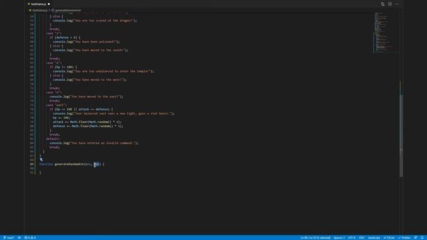The height and width of the screenshot is (240, 427).
Task: Click the attack += Math.floor line
Action: (87, 122)
